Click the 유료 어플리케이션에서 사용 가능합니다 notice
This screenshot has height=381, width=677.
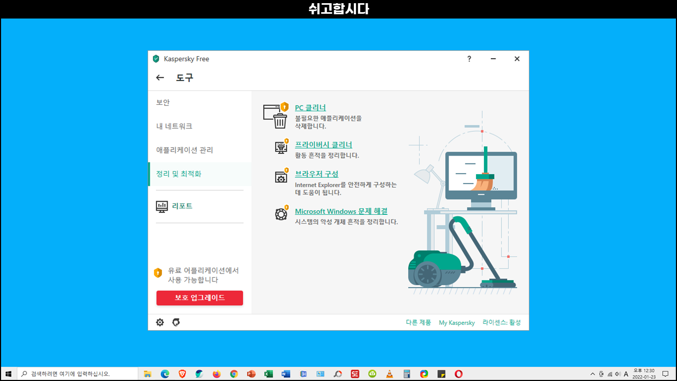click(204, 275)
